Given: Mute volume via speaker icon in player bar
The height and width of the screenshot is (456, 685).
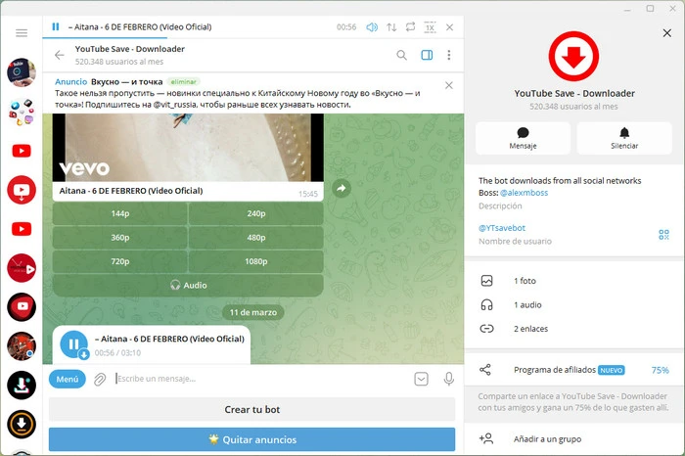Looking at the screenshot, I should coord(372,27).
